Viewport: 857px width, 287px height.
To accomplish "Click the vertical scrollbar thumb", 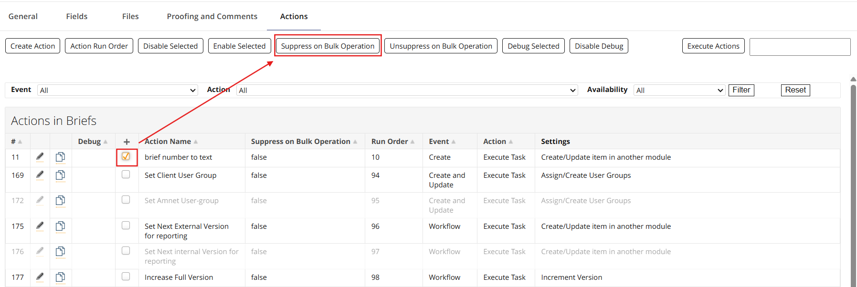I will [x=853, y=186].
